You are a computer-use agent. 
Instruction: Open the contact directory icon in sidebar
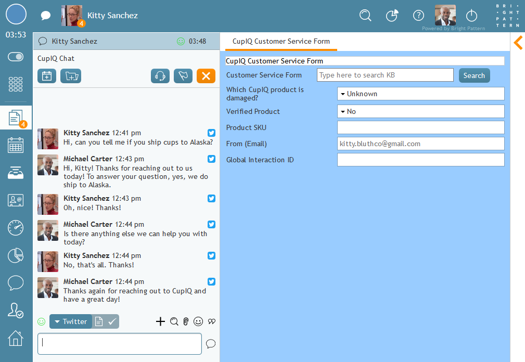pyautogui.click(x=16, y=200)
